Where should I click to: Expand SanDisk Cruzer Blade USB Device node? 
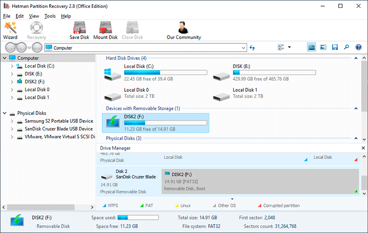(x=12, y=129)
